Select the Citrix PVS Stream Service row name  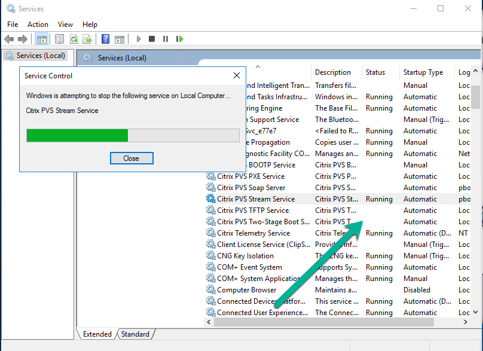pos(256,199)
